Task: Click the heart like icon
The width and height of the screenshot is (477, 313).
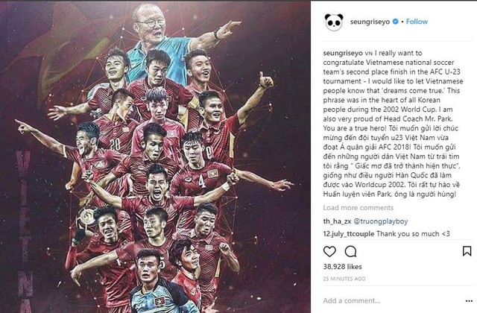Action: (329, 252)
